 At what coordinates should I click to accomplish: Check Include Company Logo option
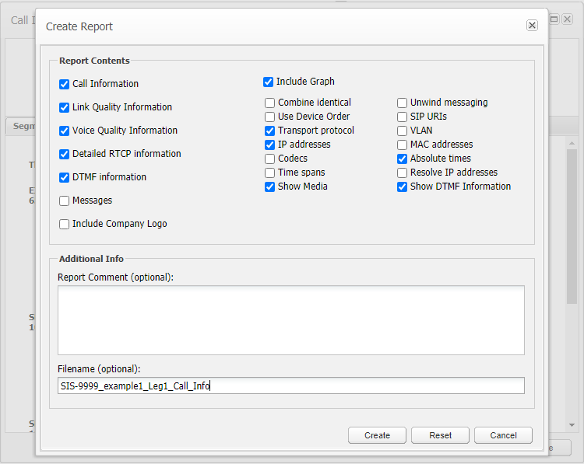tap(65, 224)
